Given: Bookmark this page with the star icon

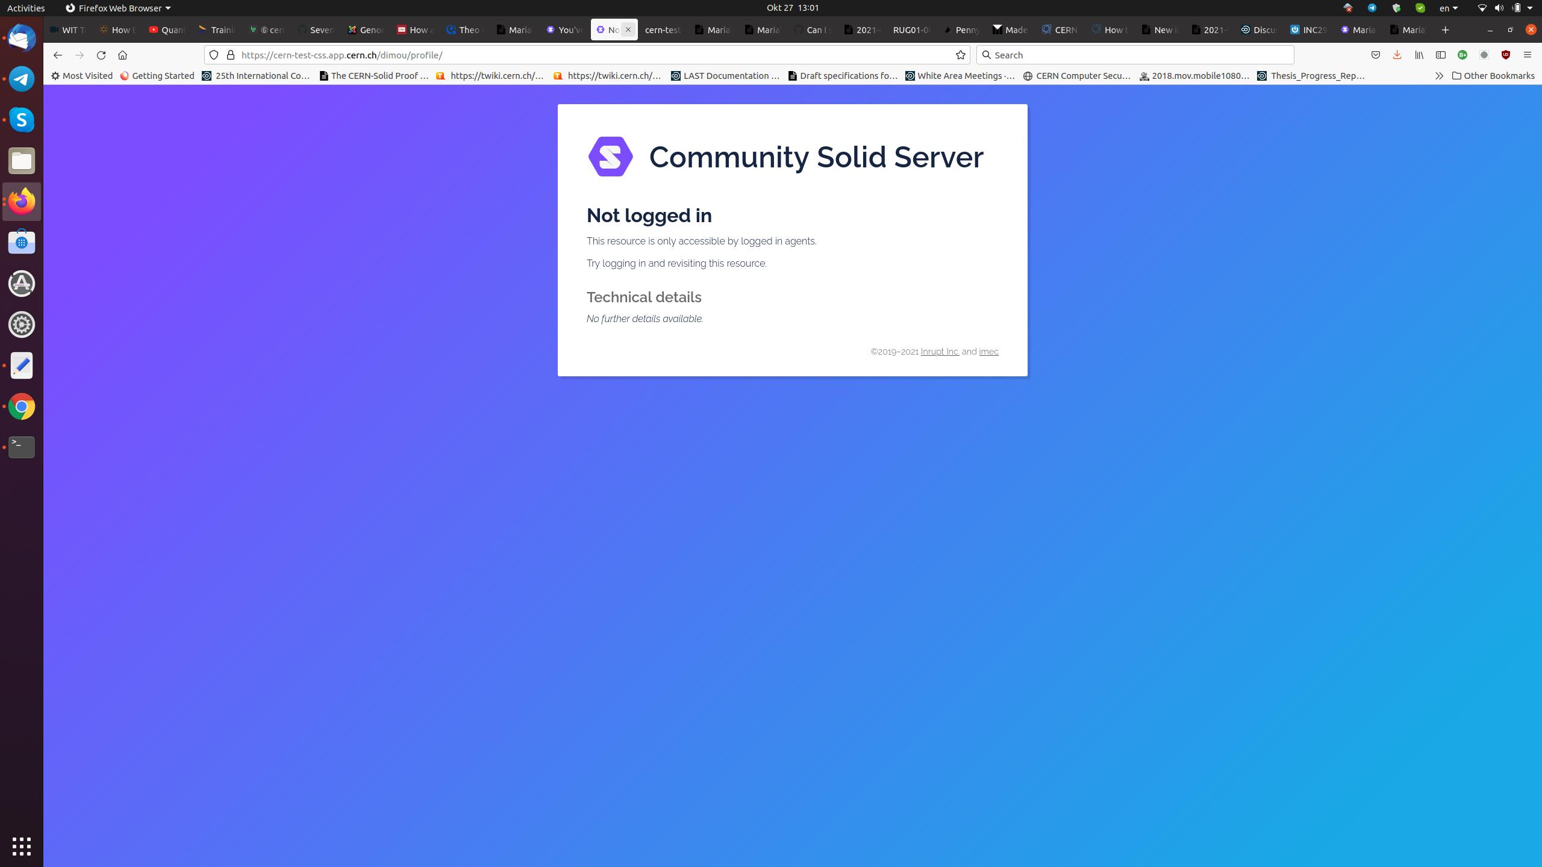Looking at the screenshot, I should (x=960, y=55).
